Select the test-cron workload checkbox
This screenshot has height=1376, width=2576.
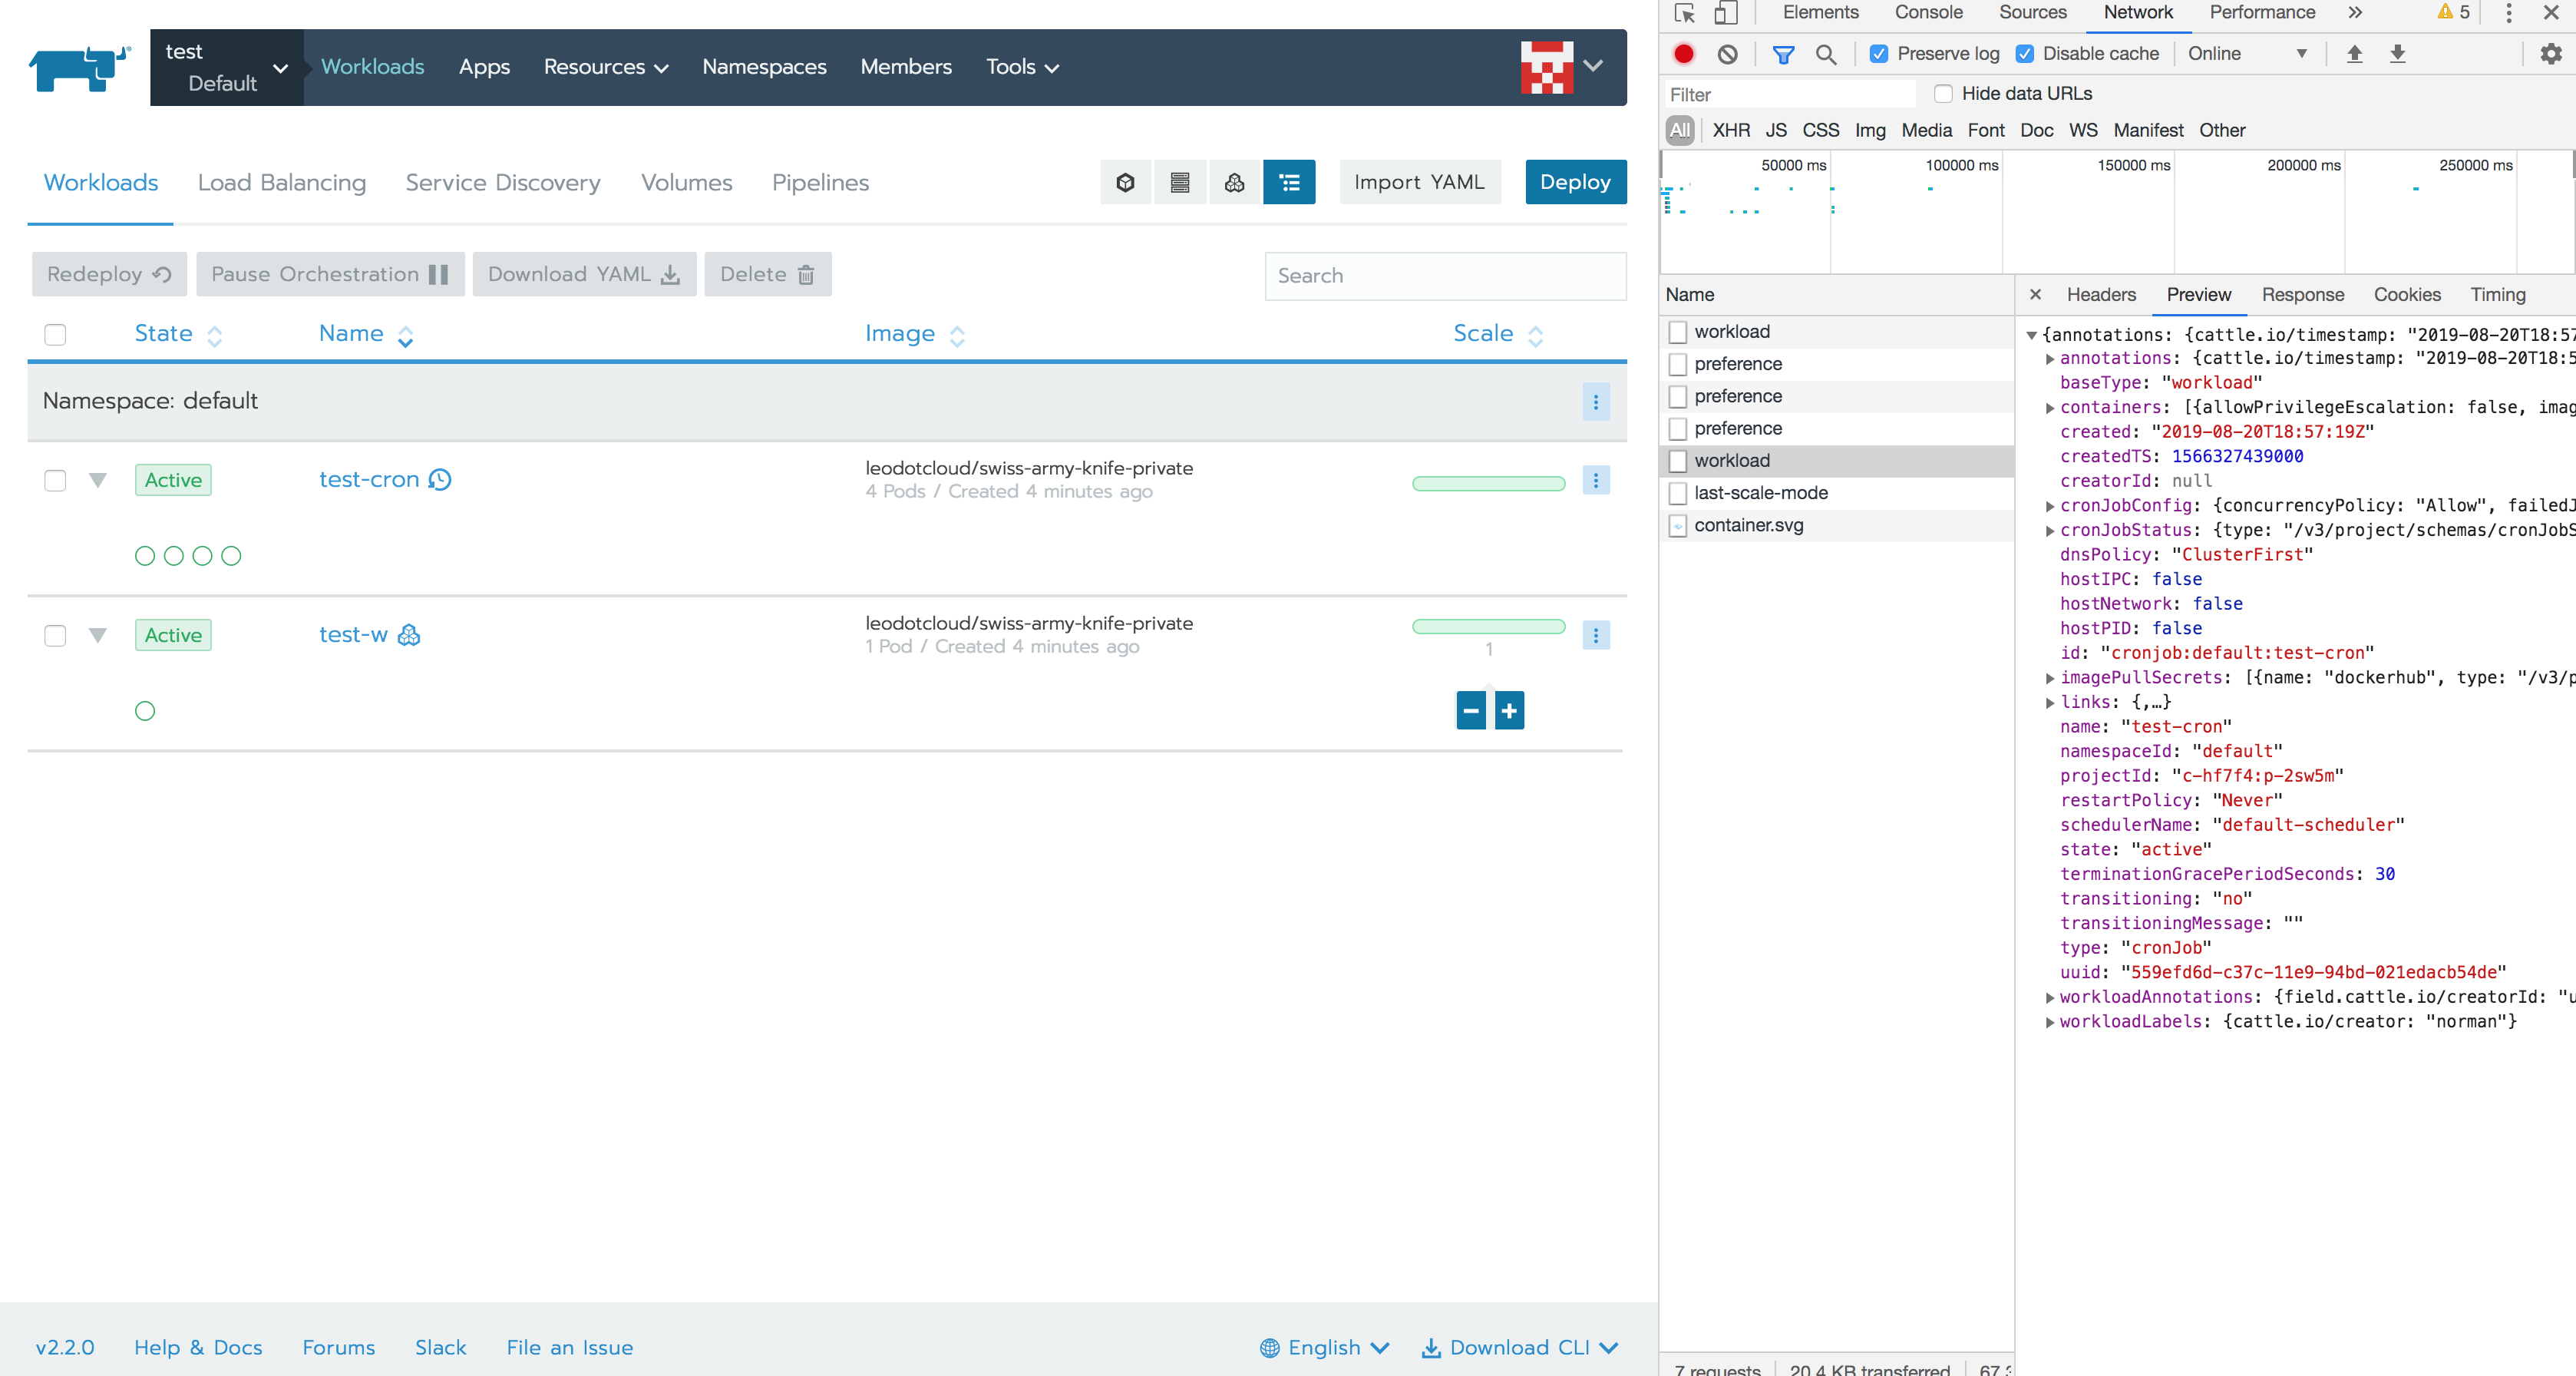pos(55,480)
